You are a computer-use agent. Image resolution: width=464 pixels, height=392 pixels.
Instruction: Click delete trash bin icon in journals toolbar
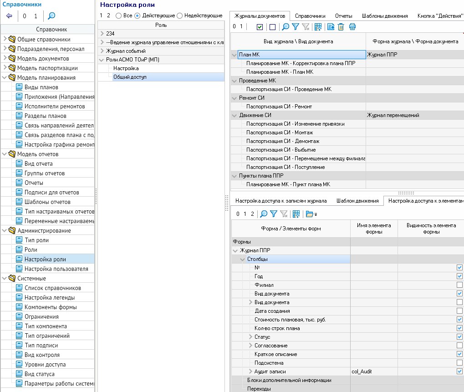tap(341, 27)
